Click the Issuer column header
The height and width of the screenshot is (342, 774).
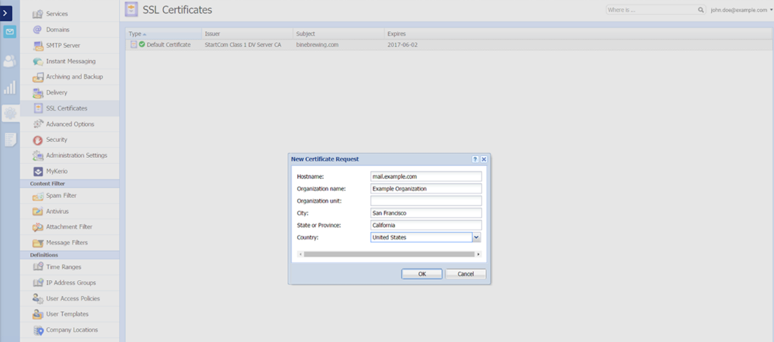[247, 34]
